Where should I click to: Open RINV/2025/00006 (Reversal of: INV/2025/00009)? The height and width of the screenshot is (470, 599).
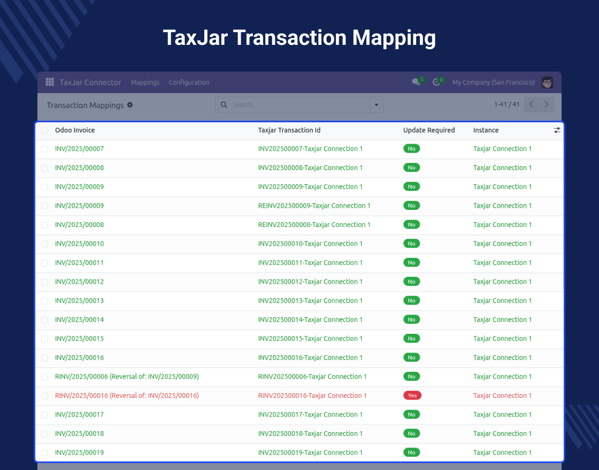coord(127,377)
